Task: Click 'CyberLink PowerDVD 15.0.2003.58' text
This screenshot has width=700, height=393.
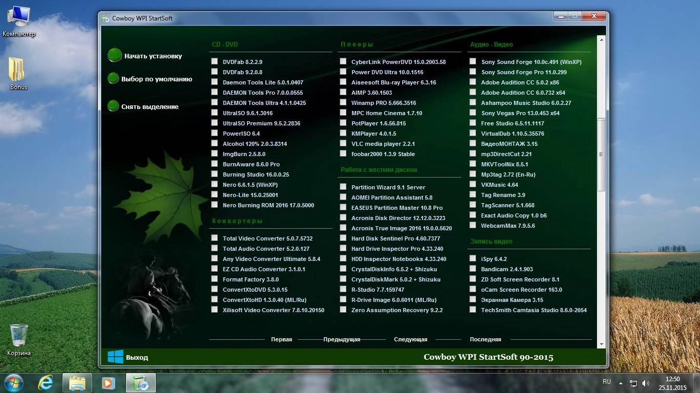Action: [398, 62]
